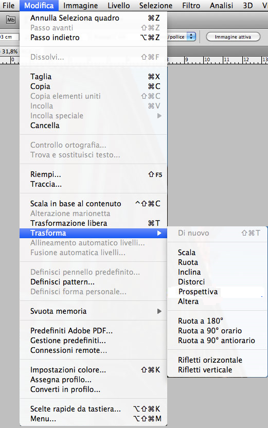Open Impostazioni colore...

click(x=93, y=370)
